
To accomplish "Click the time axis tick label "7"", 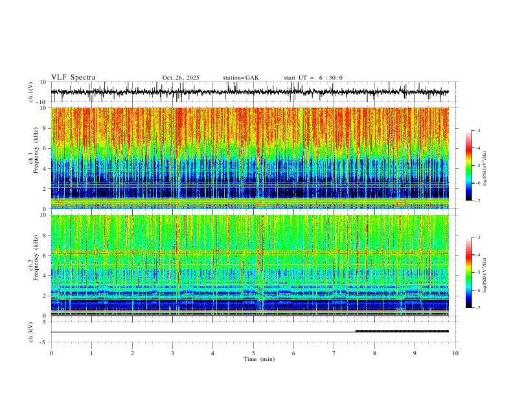I will (334, 353).
